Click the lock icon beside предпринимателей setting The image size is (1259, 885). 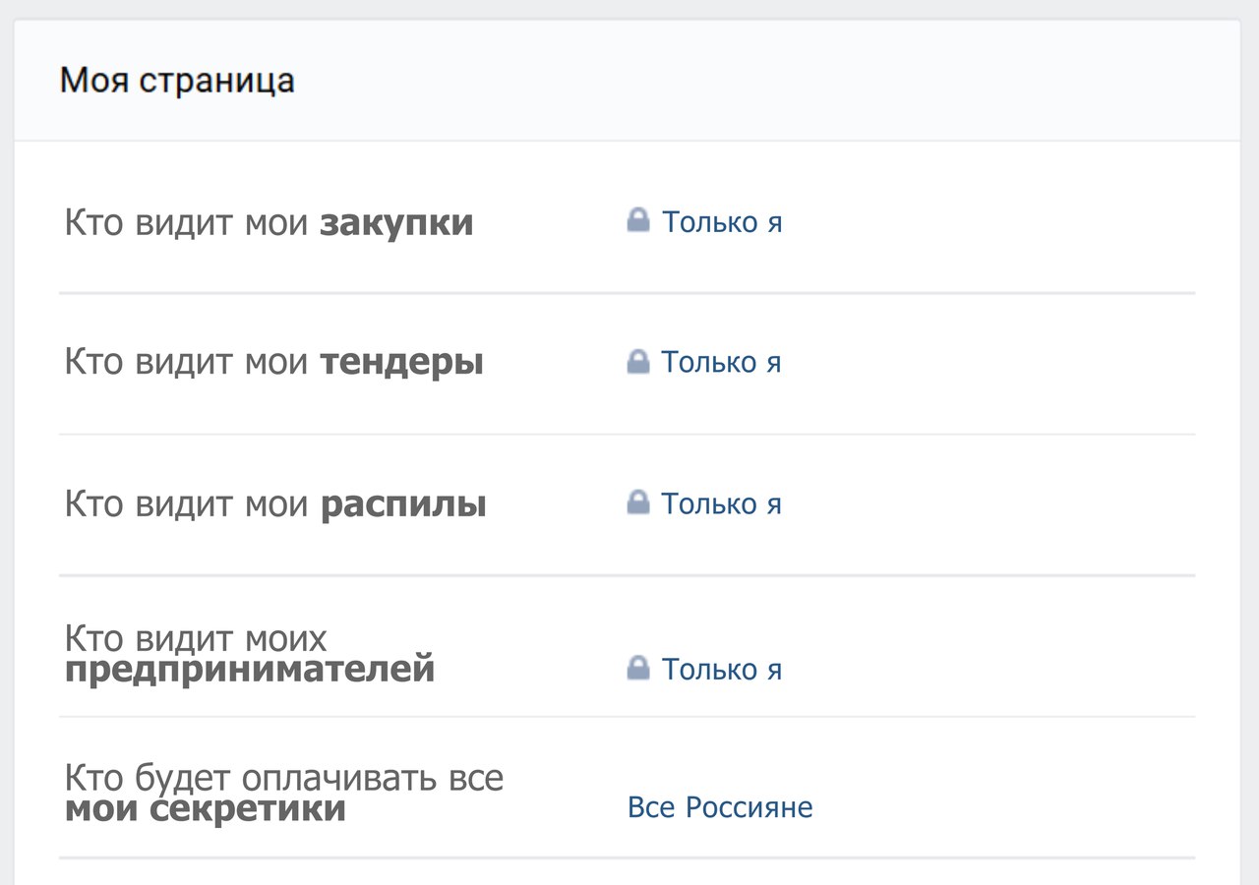(x=638, y=669)
